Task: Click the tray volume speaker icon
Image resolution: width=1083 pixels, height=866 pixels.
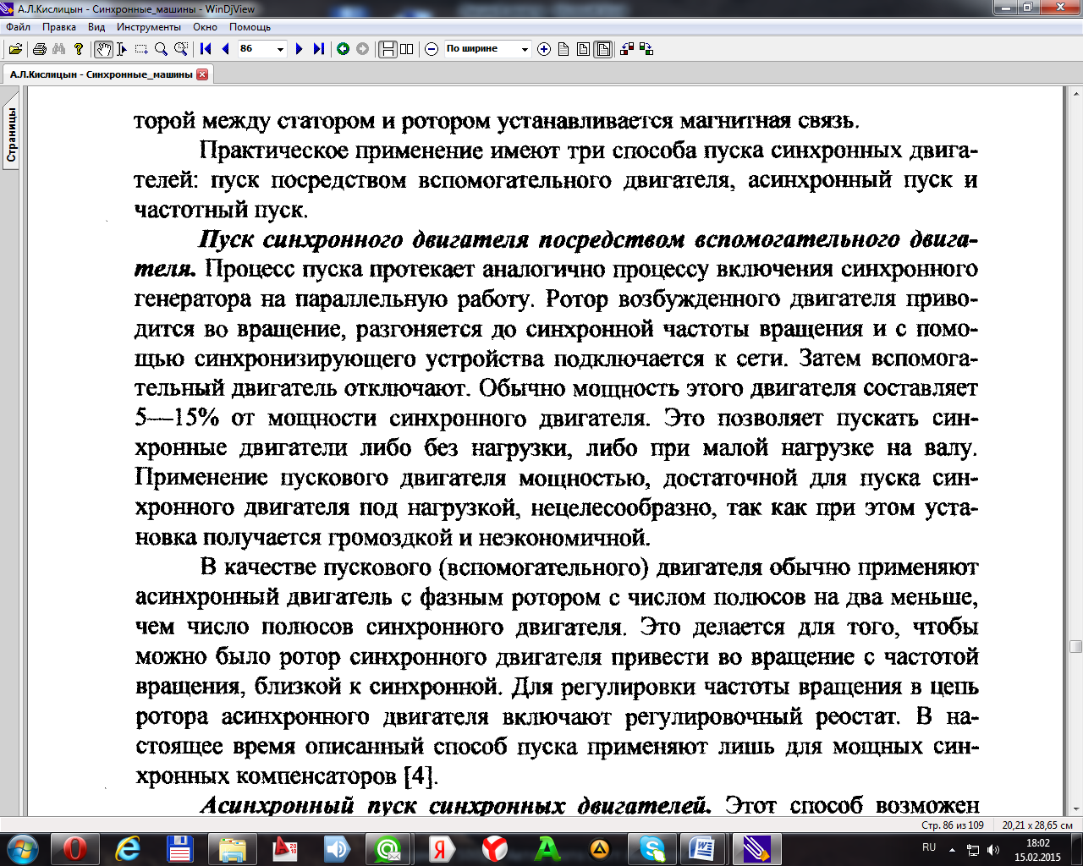Action: 993,849
